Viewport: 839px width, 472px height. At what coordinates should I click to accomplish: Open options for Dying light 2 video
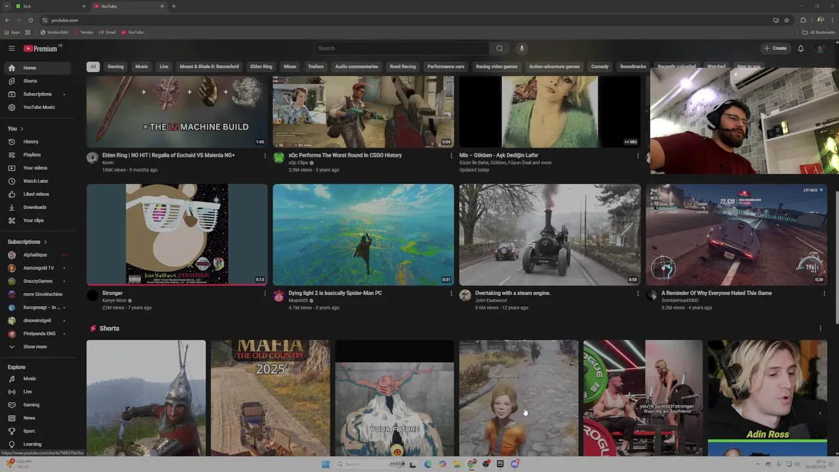click(x=451, y=294)
